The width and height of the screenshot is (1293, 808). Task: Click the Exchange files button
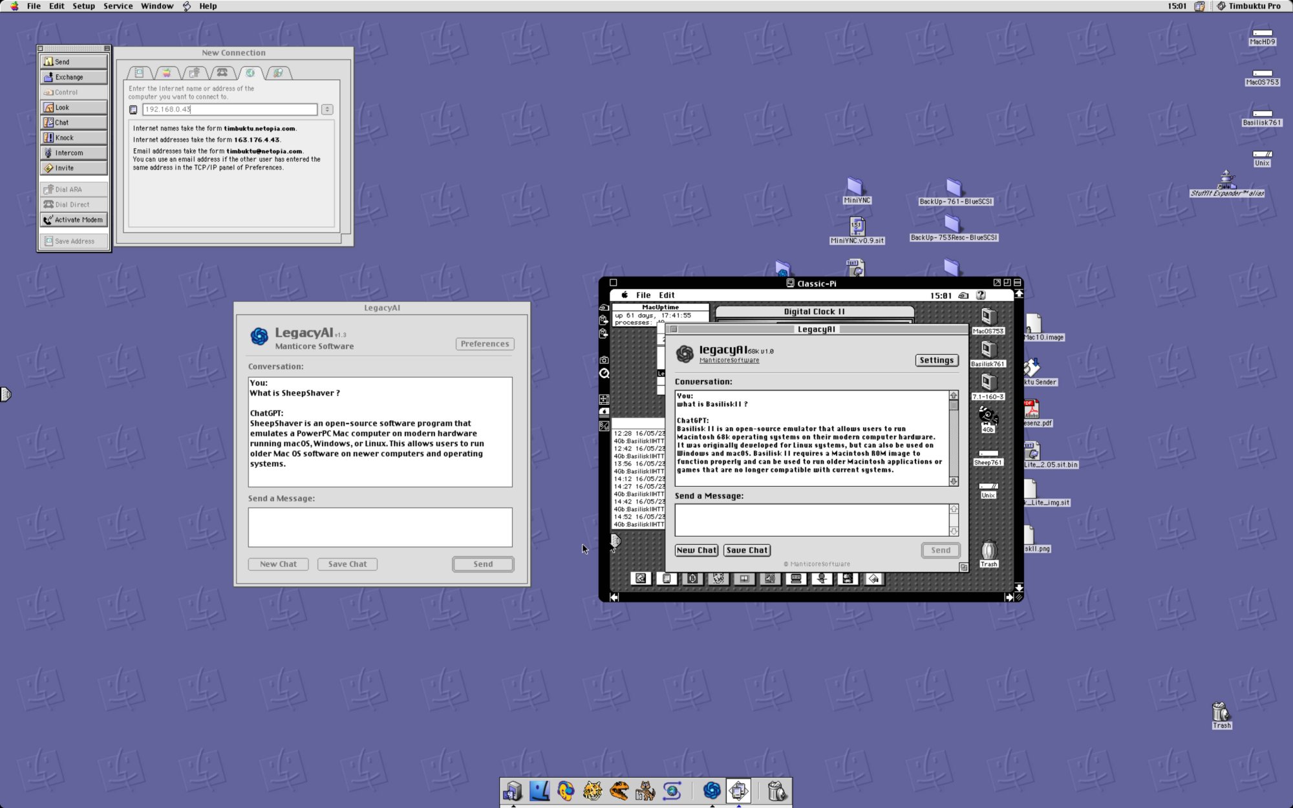point(73,77)
